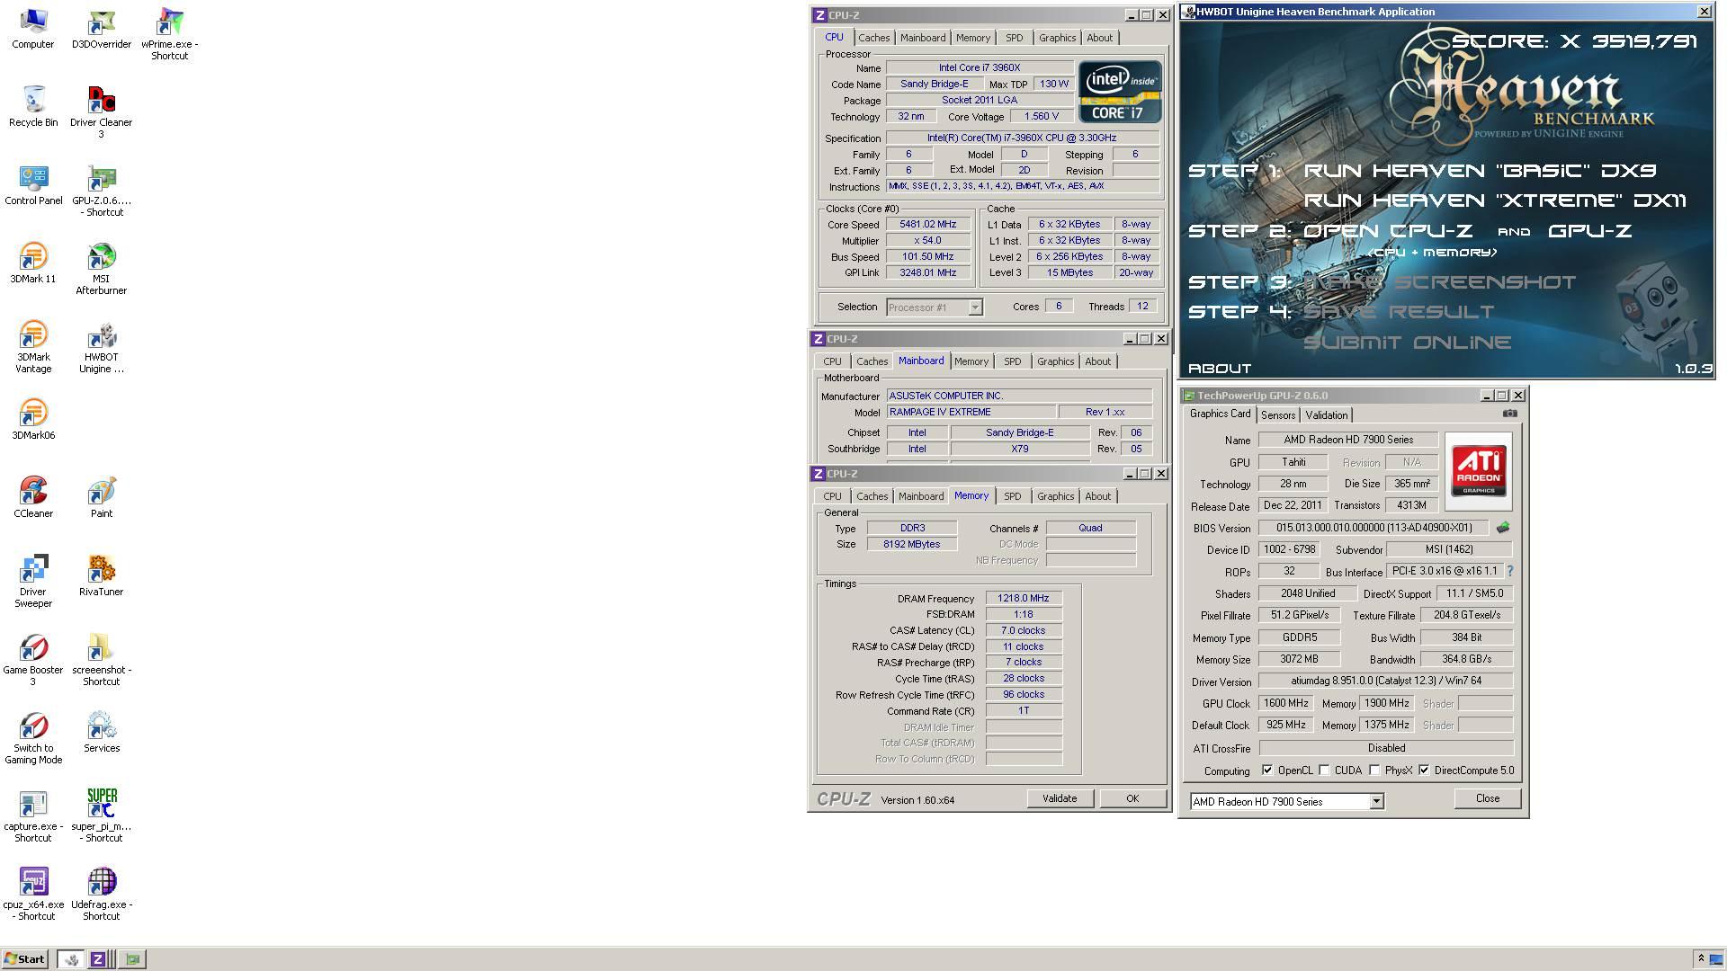Open About tab in top CPU-Z window
Viewport: 1727px width, 971px height.
pos(1099,38)
